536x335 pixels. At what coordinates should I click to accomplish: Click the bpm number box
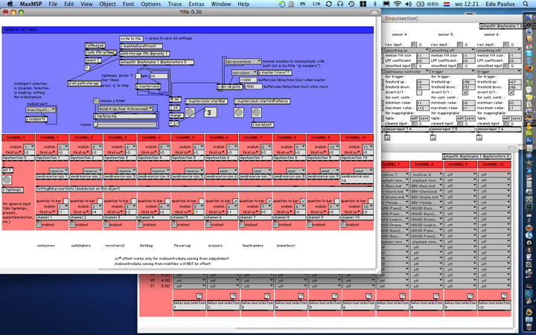pos(159,76)
